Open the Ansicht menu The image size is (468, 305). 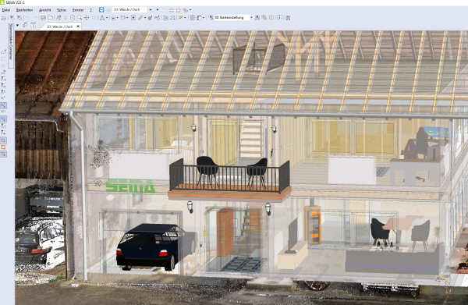click(x=44, y=10)
